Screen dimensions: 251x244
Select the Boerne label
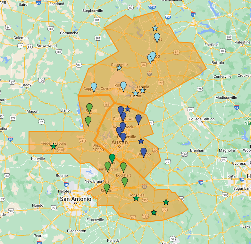62,176
